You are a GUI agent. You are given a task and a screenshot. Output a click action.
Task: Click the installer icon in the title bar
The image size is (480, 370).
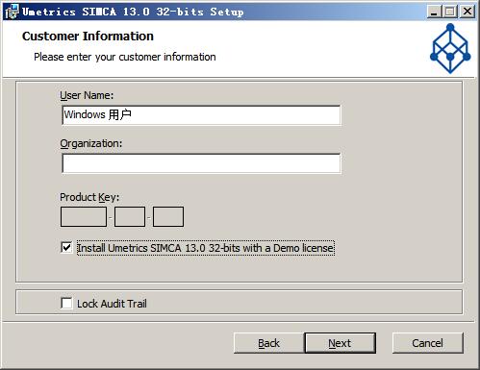tap(12, 12)
